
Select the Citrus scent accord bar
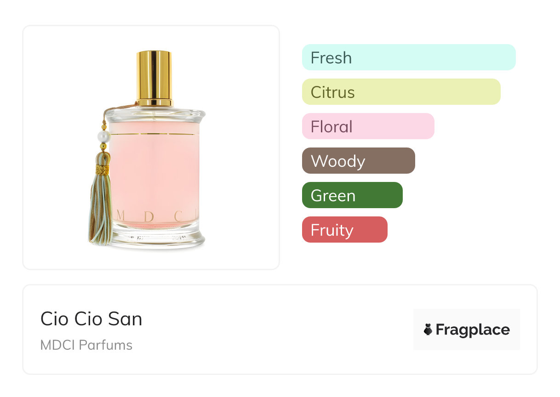click(401, 92)
